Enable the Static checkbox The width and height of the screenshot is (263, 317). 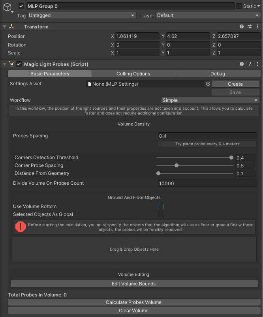tap(239, 6)
